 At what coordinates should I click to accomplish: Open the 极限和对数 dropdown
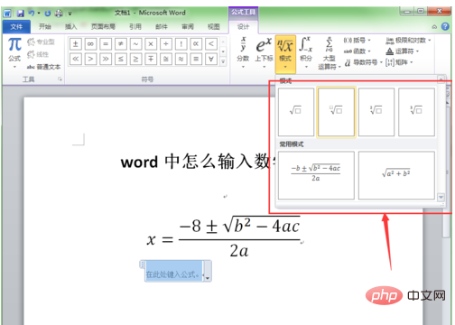[408, 40]
